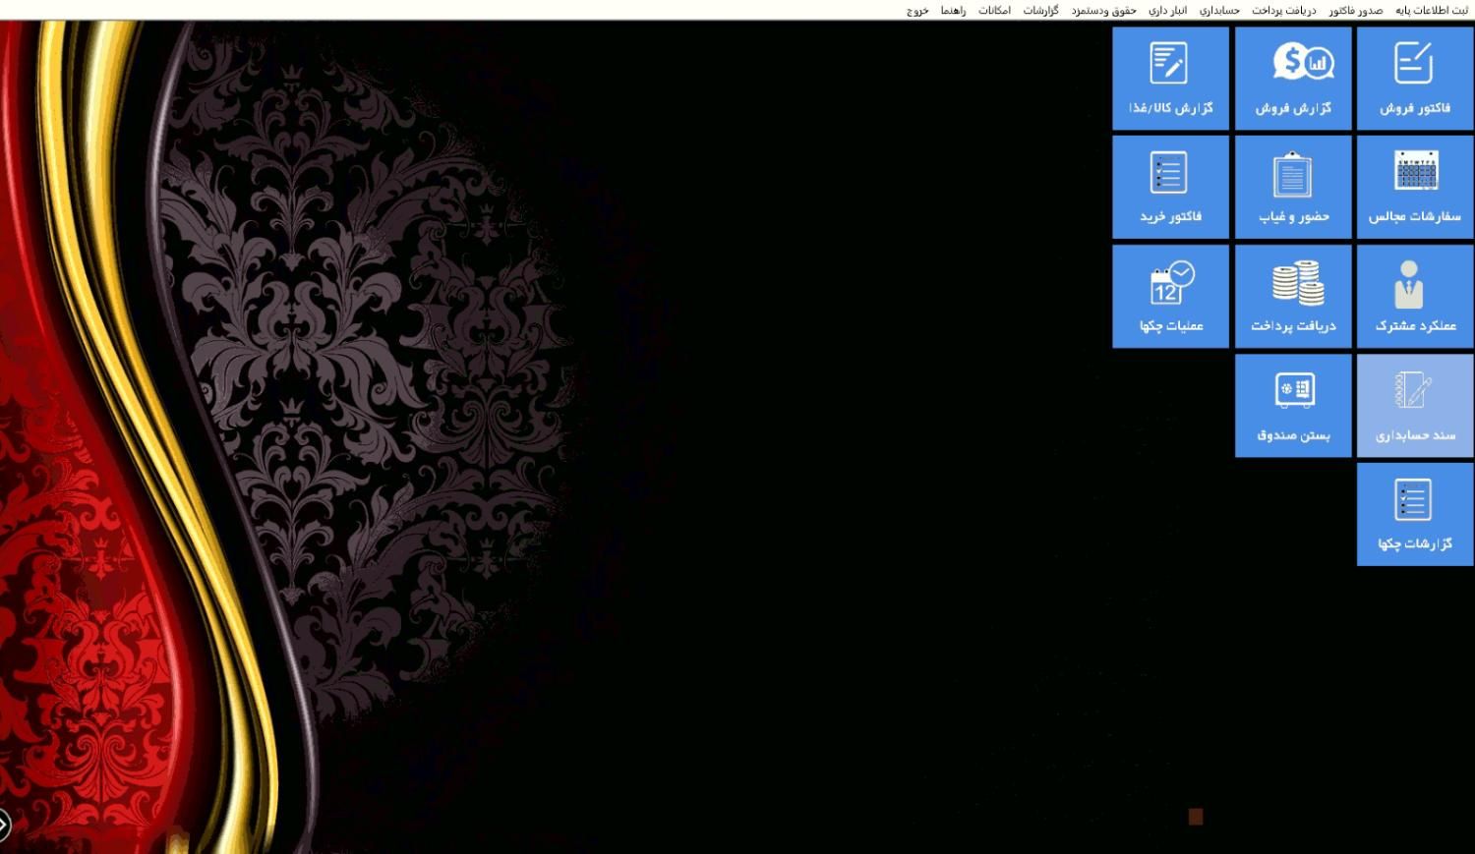The image size is (1475, 854).
Task: Open the سند حسابداری (accounting document) tile
Action: tap(1414, 405)
